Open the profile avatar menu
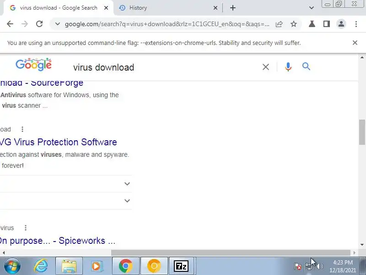This screenshot has width=366, height=275. click(x=341, y=24)
